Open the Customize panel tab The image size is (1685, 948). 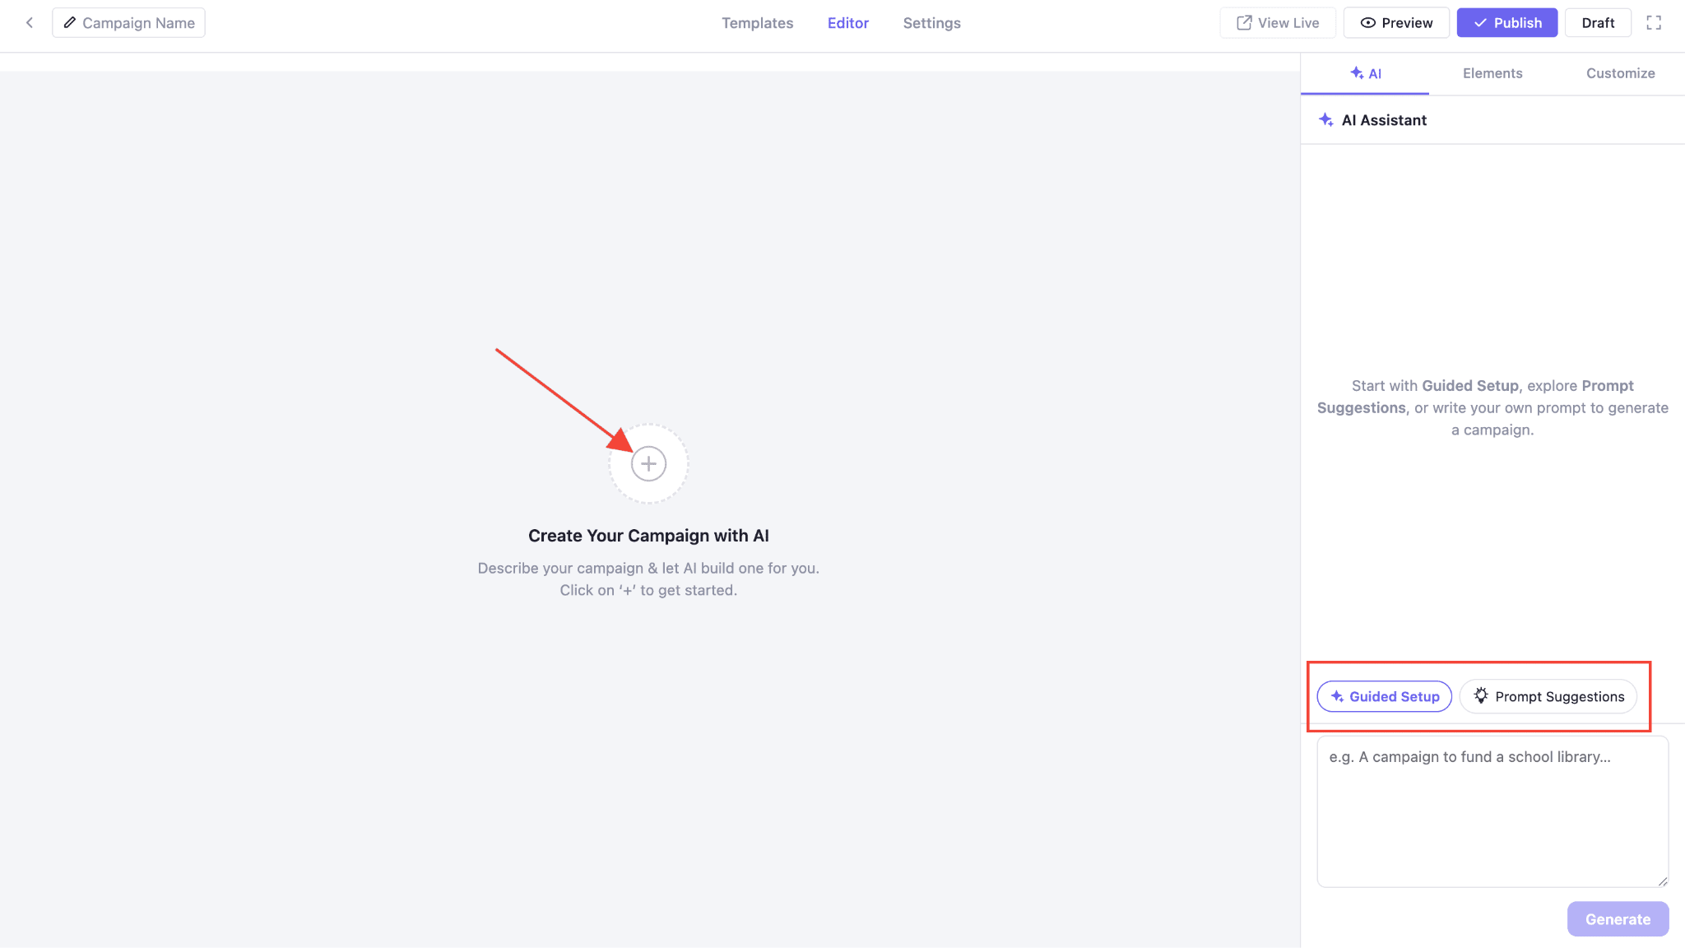click(x=1620, y=73)
